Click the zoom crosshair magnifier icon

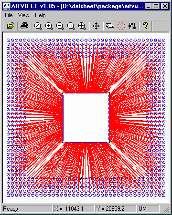(x=82, y=26)
